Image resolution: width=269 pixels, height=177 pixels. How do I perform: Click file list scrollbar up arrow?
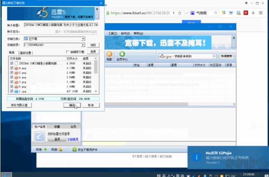pyautogui.click(x=96, y=58)
